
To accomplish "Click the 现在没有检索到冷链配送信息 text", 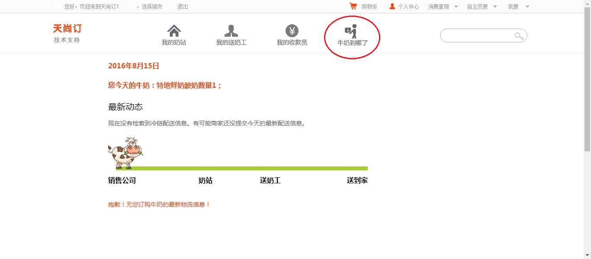I will (x=207, y=123).
